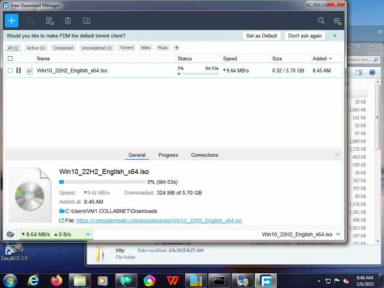Open Firefox from the taskbar

click(57, 280)
